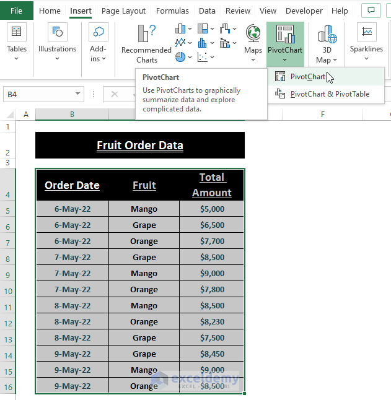
Task: Insert a combo chart
Action: [225, 43]
